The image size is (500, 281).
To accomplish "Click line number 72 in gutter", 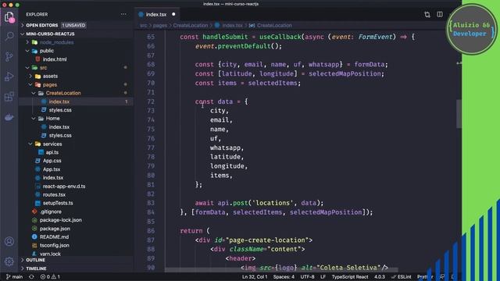I will click(151, 101).
